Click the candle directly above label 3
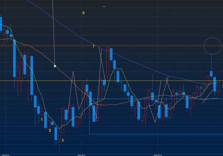The image size is (223, 156). tap(59, 135)
